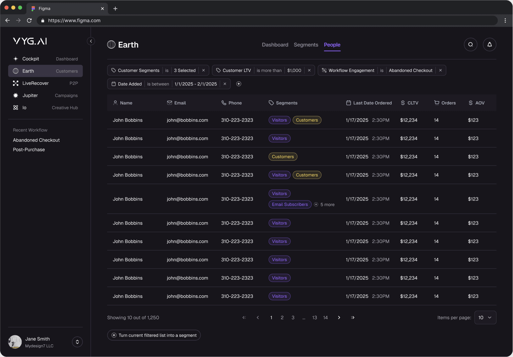Image resolution: width=513 pixels, height=357 pixels.
Task: Open the Dashboard tab
Action: tap(275, 45)
